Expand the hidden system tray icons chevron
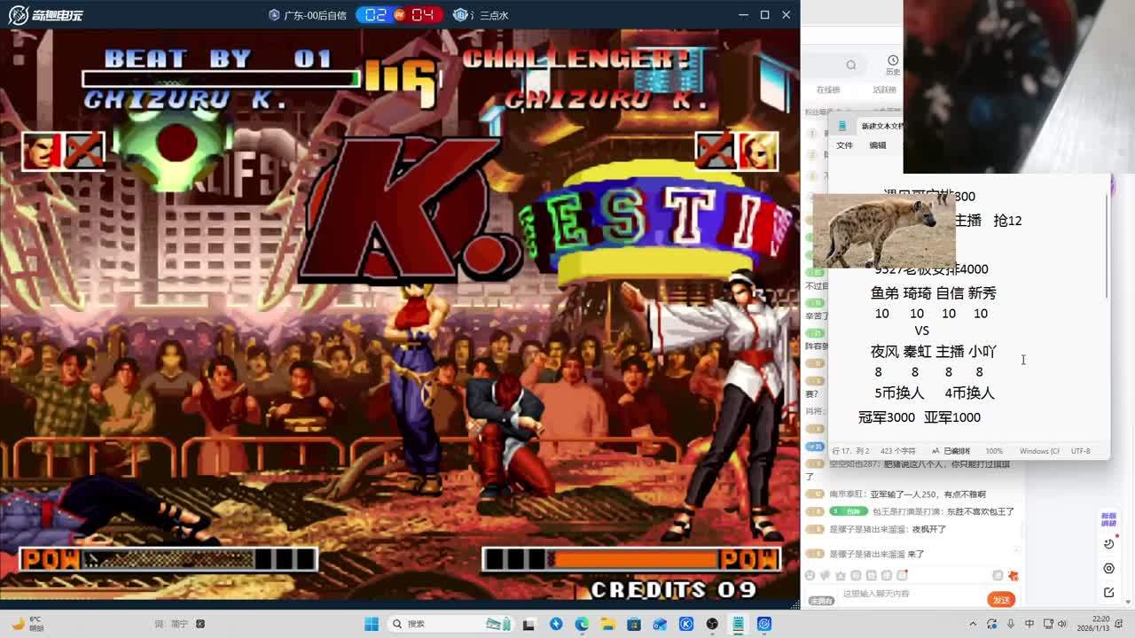Screen dimensions: 1135x638 [x=974, y=624]
